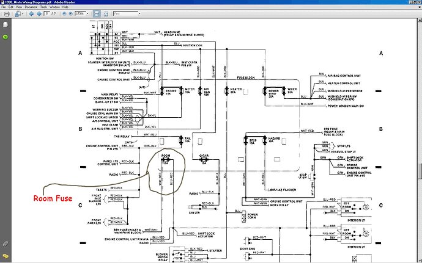This screenshot has height=263, width=422.
Task: Open the Window menu
Action: pos(54,7)
